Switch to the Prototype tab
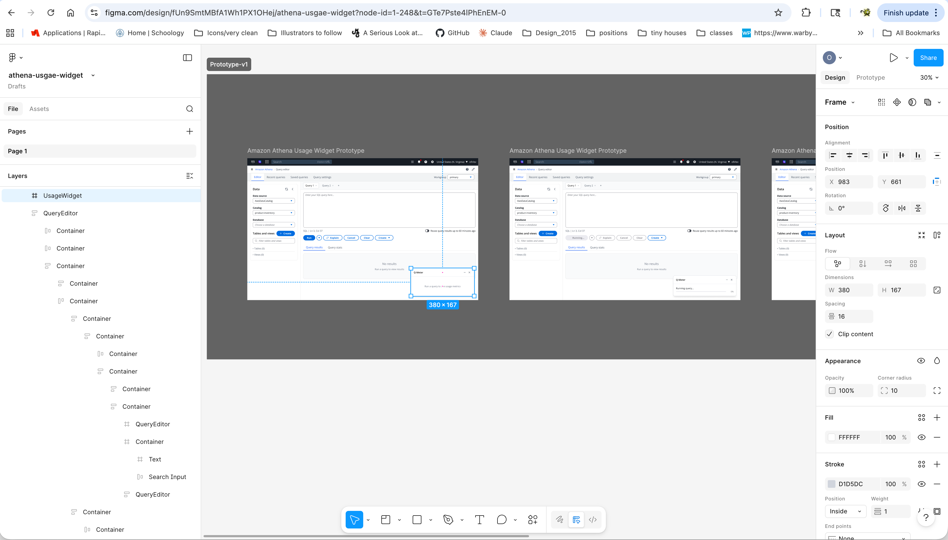This screenshot has width=948, height=540. 870,77
